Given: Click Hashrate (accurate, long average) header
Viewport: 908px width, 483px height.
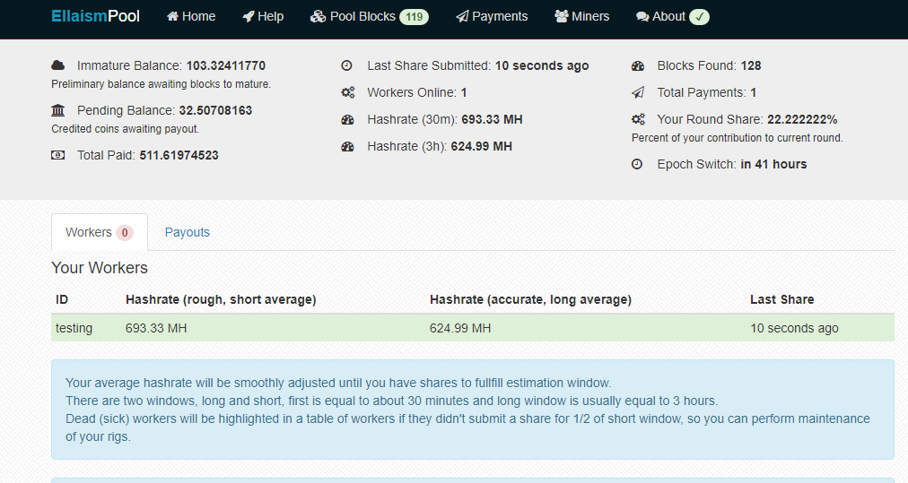Looking at the screenshot, I should [530, 299].
